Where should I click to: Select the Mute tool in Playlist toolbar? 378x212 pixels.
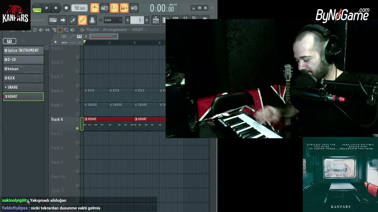coord(41,30)
